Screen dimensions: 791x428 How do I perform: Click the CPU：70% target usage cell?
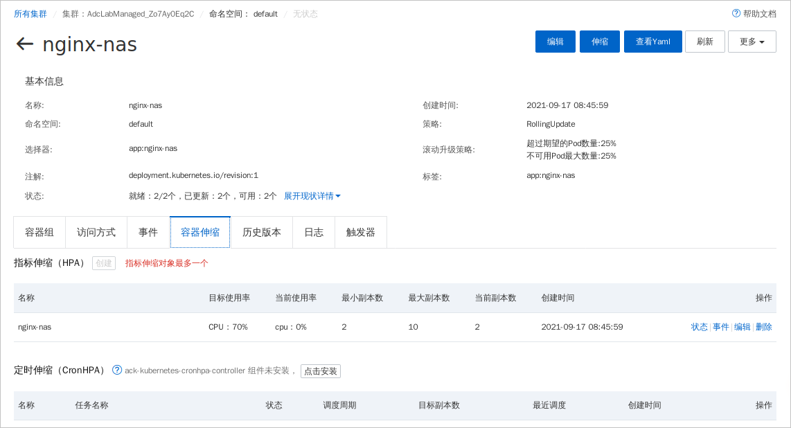tap(228, 327)
